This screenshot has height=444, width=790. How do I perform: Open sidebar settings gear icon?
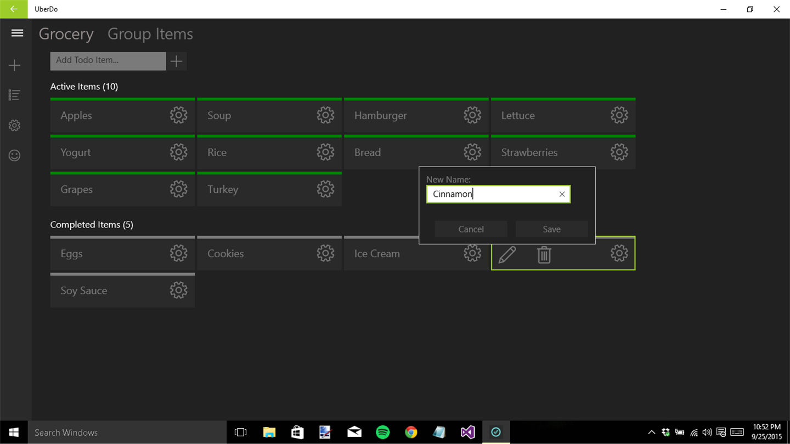click(x=15, y=126)
